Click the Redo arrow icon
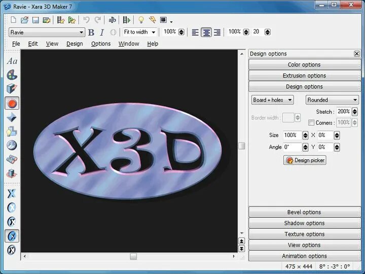365x274 pixels. click(x=97, y=20)
